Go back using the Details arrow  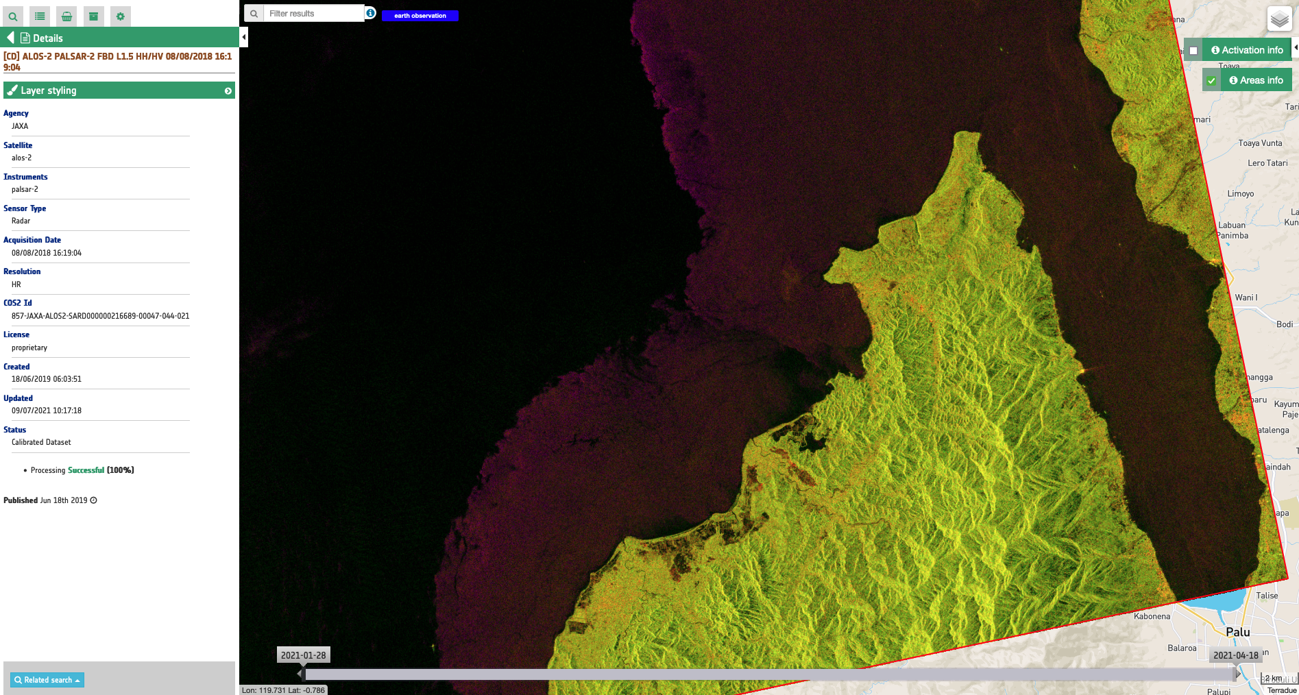coord(10,38)
